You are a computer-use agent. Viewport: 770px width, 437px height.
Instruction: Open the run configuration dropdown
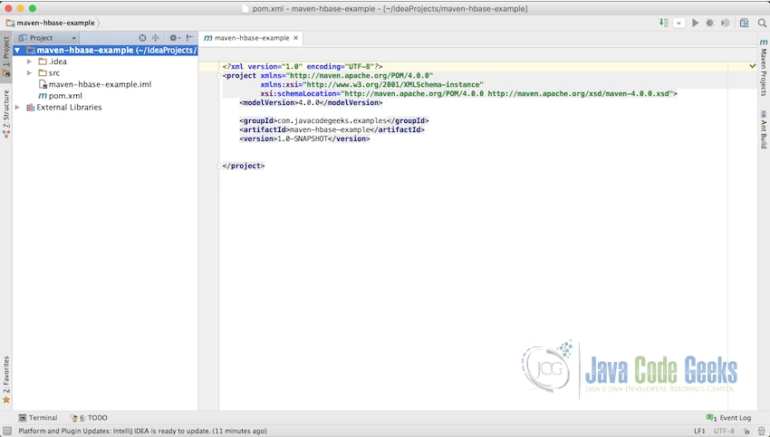pos(679,23)
